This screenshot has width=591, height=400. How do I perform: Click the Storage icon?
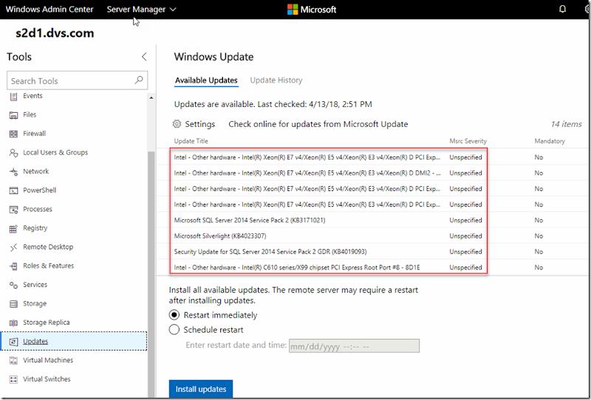click(13, 304)
